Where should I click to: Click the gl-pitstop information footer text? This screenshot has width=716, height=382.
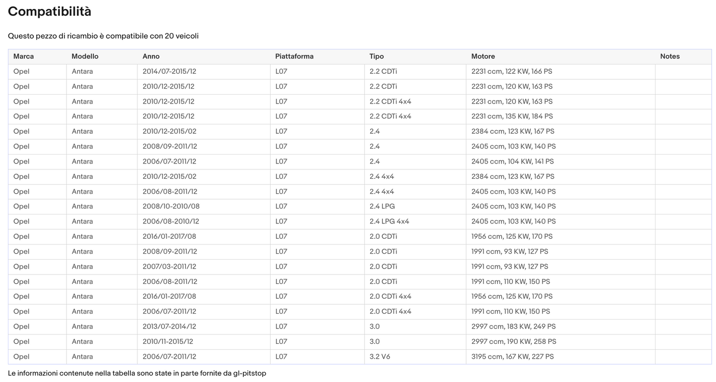coord(137,373)
